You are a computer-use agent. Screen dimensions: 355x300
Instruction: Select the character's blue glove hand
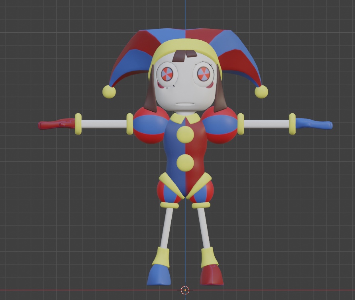point(314,124)
